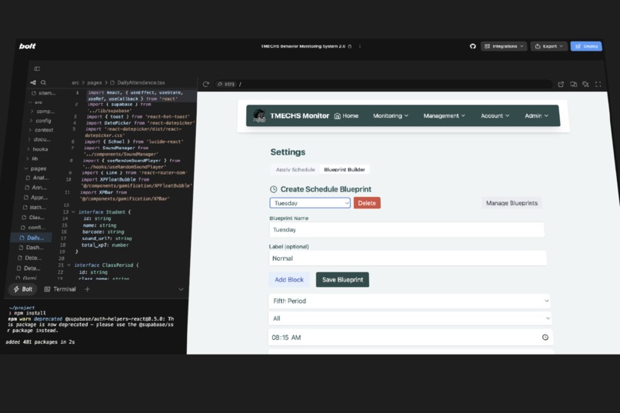Open the Export dropdown
Screen dimensions: 620x413
coord(548,46)
